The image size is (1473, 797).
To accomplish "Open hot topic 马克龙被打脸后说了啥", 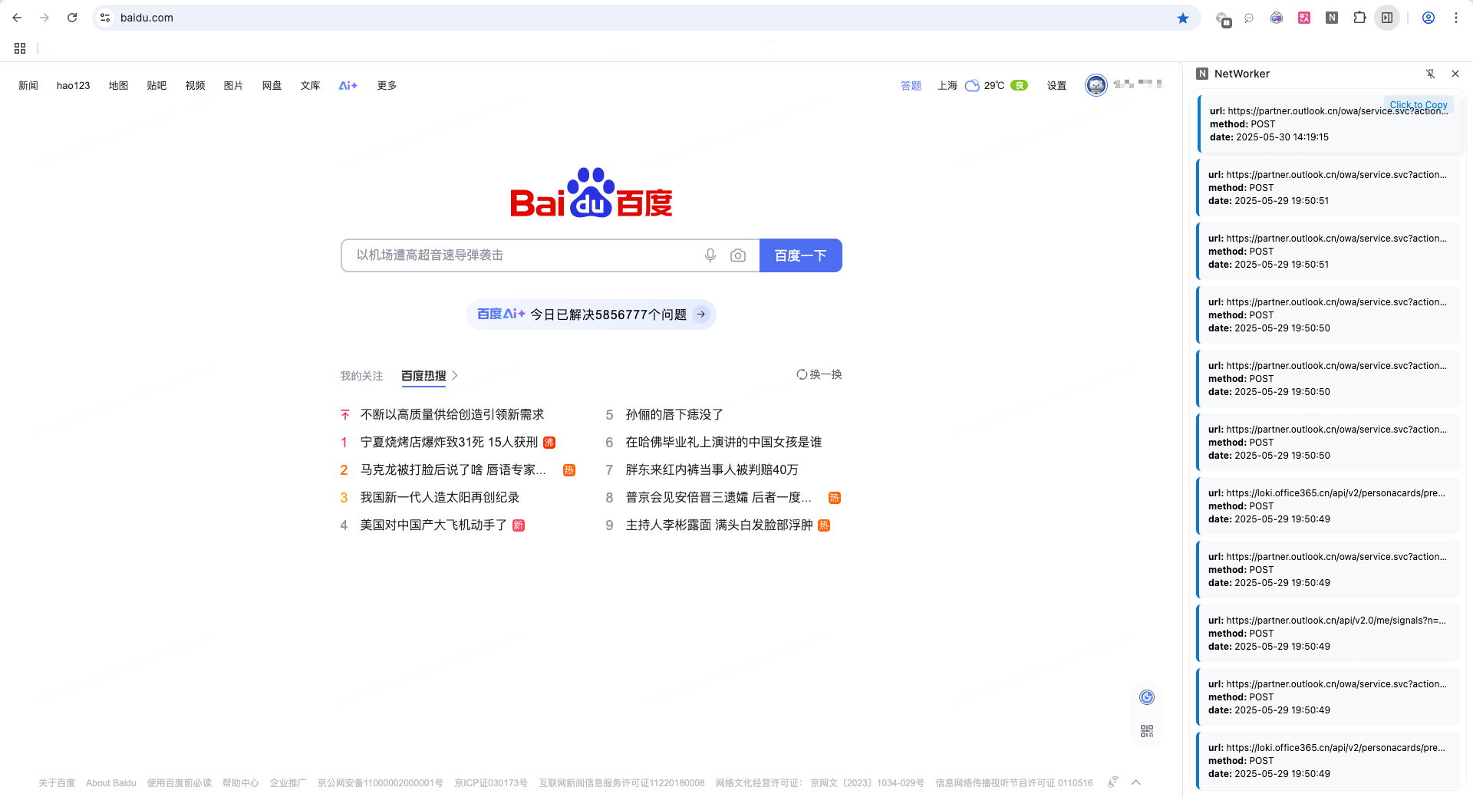I will pos(453,469).
